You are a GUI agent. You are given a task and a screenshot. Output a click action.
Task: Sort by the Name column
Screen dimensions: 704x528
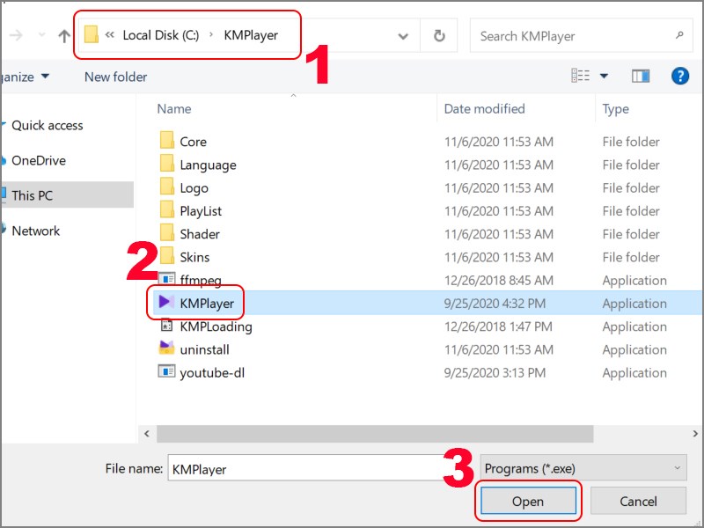coord(174,108)
